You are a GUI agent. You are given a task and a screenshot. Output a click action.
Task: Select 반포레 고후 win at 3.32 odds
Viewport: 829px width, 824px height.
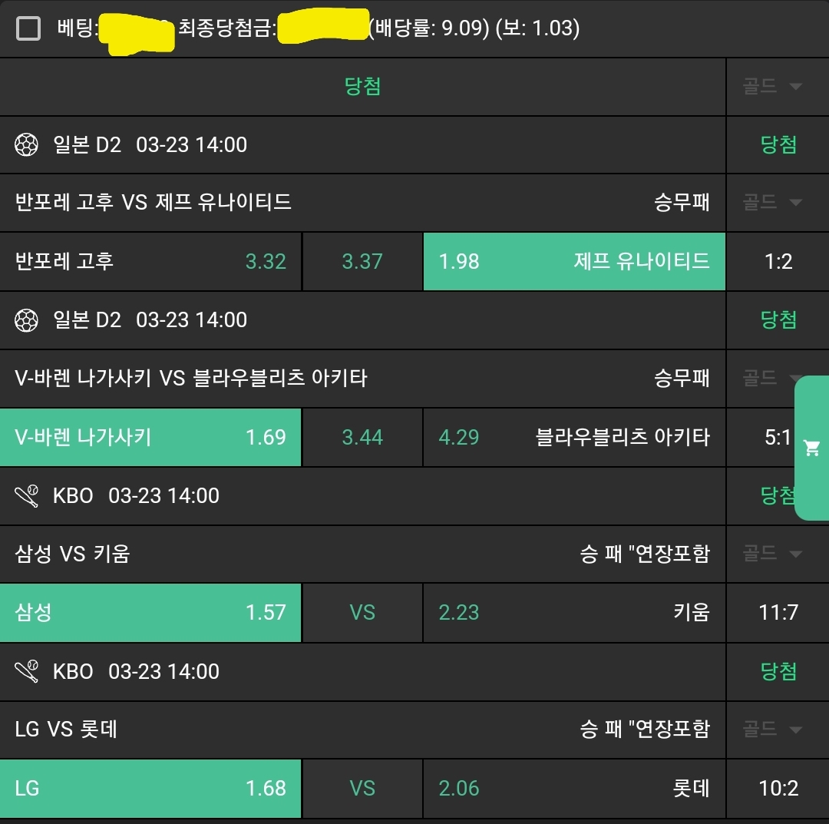pyautogui.click(x=150, y=261)
